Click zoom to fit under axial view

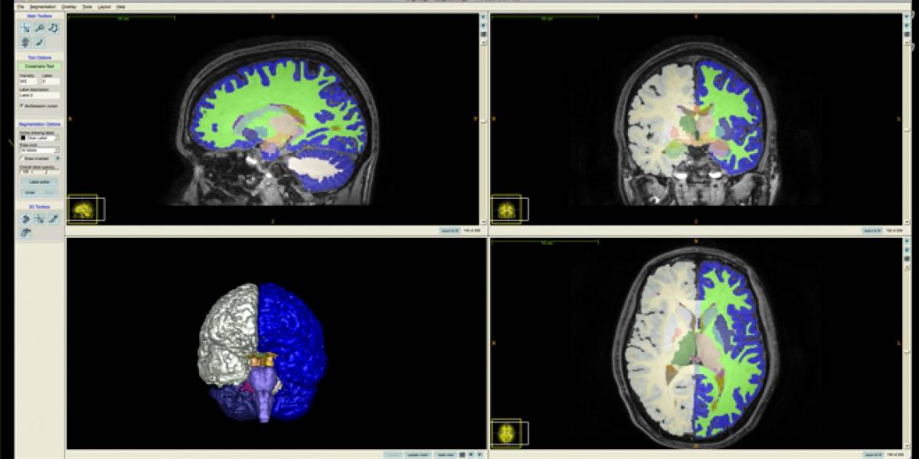click(x=873, y=454)
